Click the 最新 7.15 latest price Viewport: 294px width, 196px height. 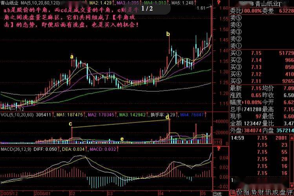pos(256,88)
